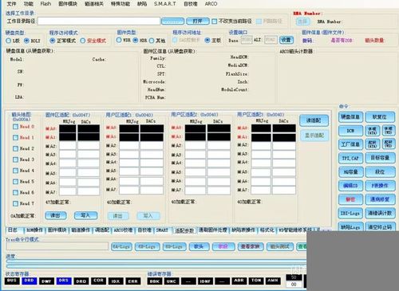
Task: Switch to the 适配参数 tab
Action: point(184,230)
